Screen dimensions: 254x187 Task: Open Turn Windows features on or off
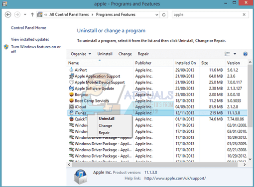click(36, 49)
